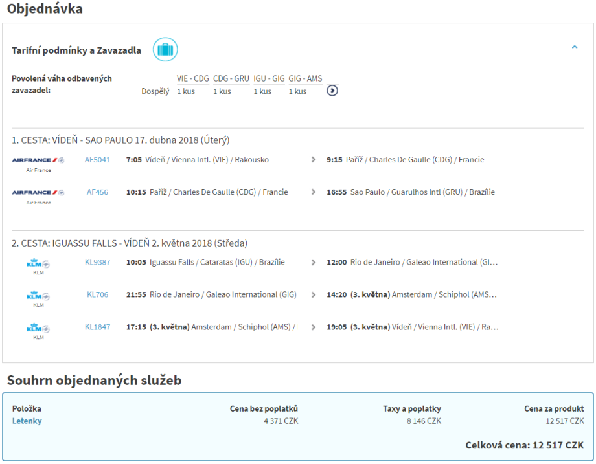Select the CDG - GRU baggage segment
This screenshot has width=596, height=464.
[x=231, y=79]
